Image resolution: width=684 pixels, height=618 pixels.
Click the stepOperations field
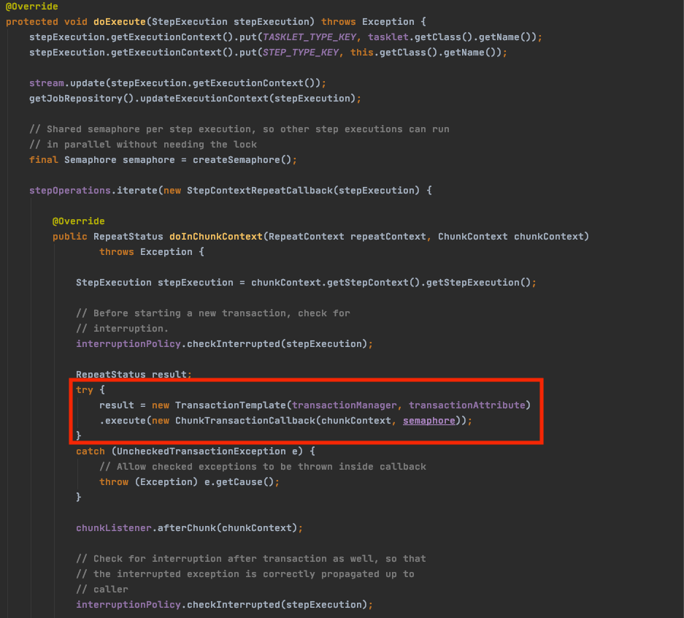pyautogui.click(x=70, y=190)
